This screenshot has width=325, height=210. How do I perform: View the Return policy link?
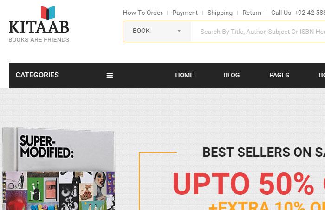click(x=252, y=13)
